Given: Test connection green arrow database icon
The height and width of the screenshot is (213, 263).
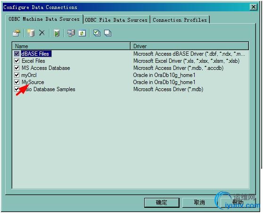Looking at the screenshot, I should click(57, 33).
